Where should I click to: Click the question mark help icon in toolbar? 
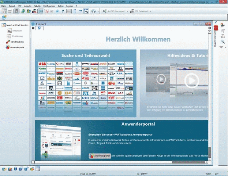(x=63, y=11)
